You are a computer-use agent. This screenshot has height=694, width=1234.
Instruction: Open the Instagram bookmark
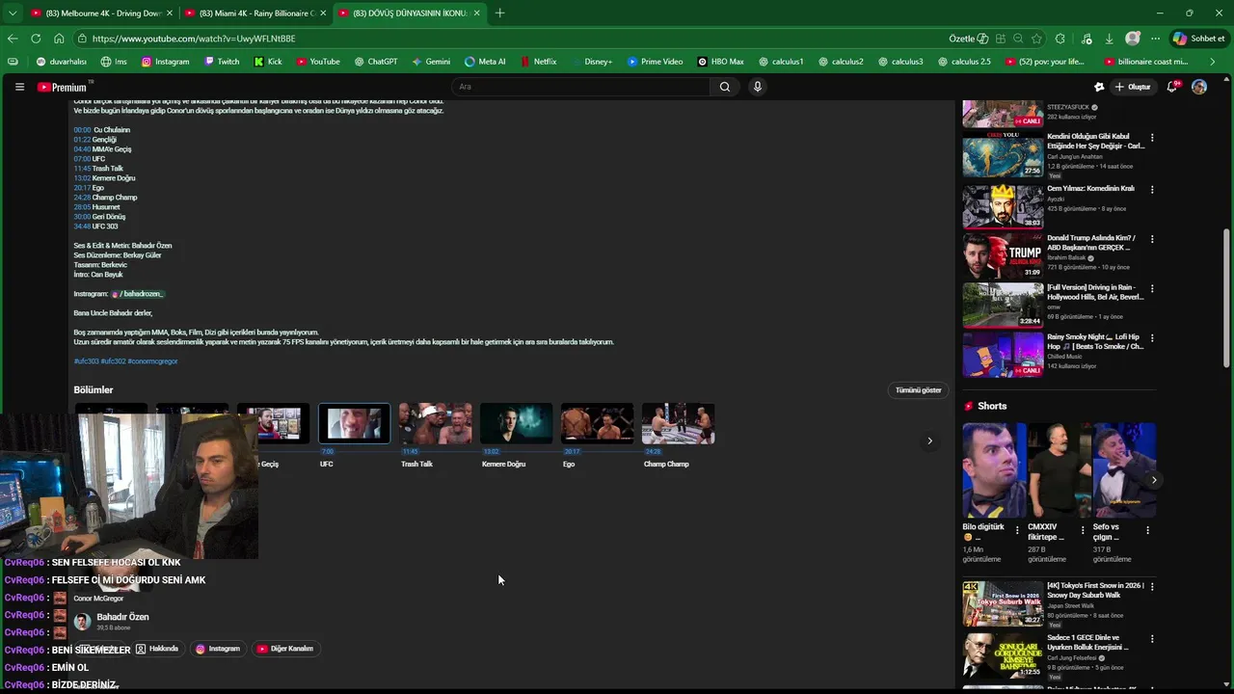(166, 62)
